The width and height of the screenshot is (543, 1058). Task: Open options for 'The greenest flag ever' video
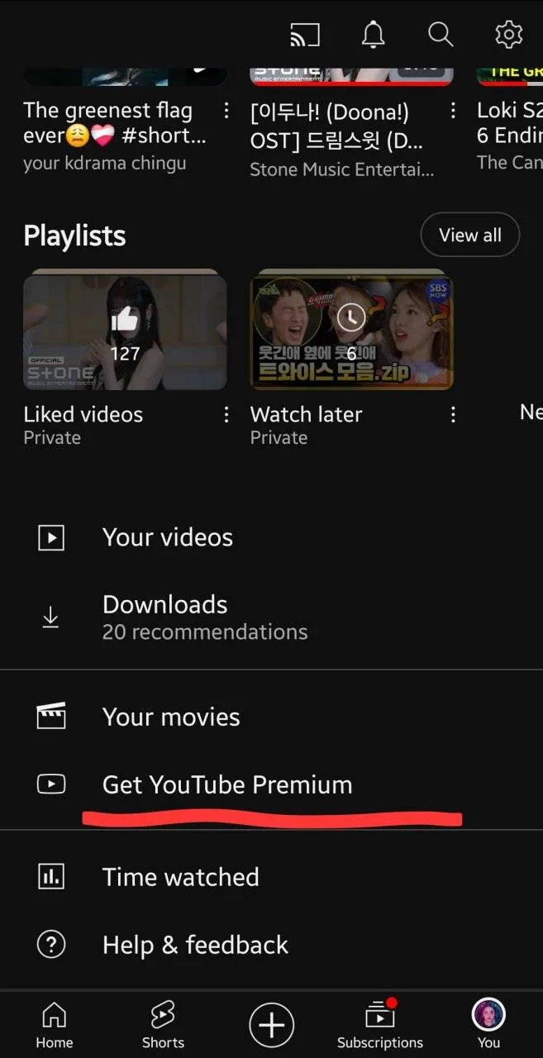[x=226, y=111]
